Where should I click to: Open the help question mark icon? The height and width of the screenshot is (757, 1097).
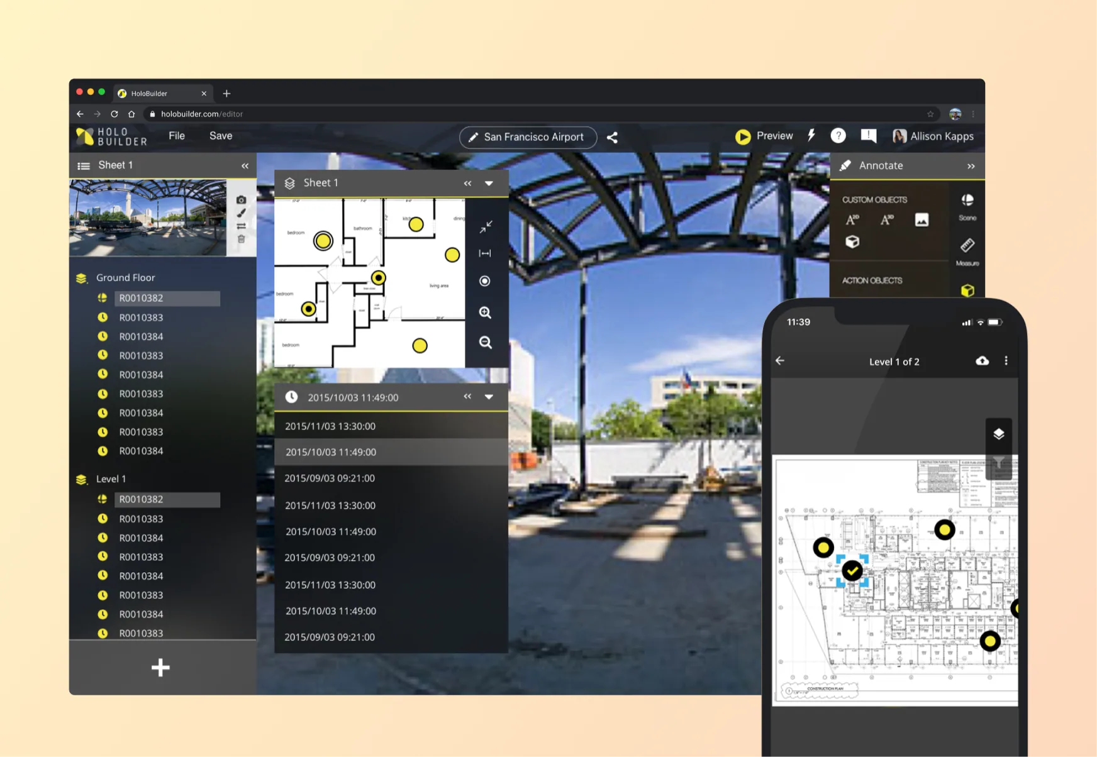tap(838, 136)
